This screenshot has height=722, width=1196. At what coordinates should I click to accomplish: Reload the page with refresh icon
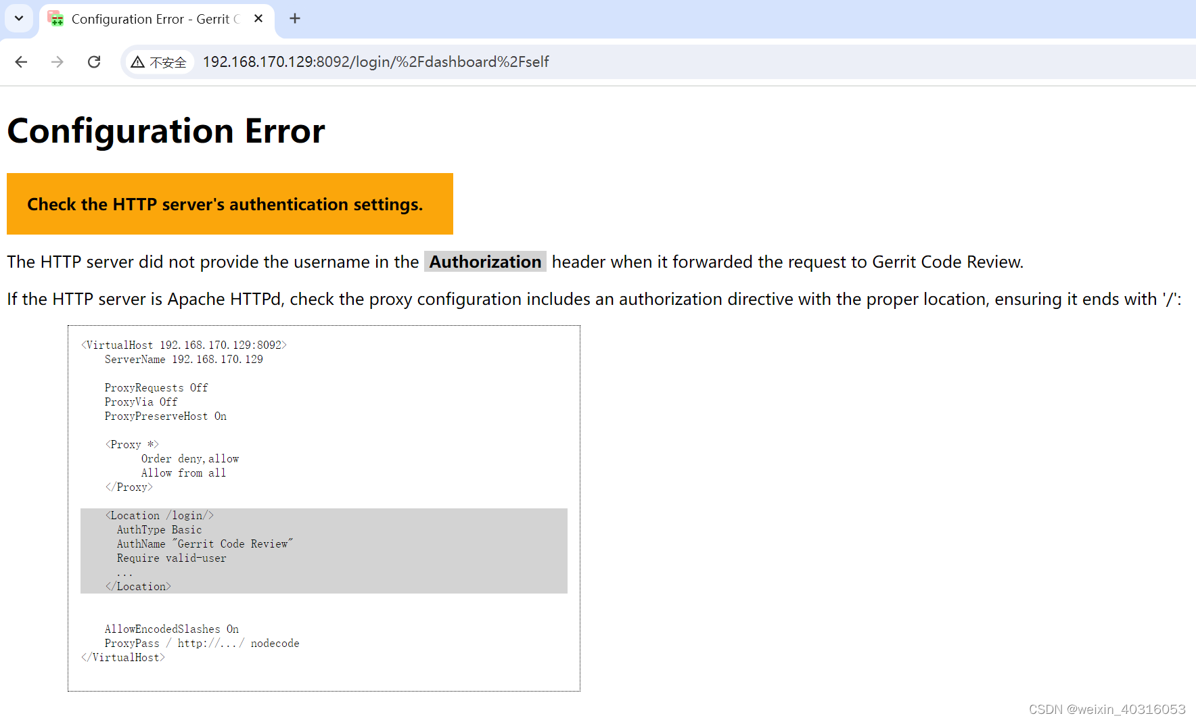click(x=94, y=62)
